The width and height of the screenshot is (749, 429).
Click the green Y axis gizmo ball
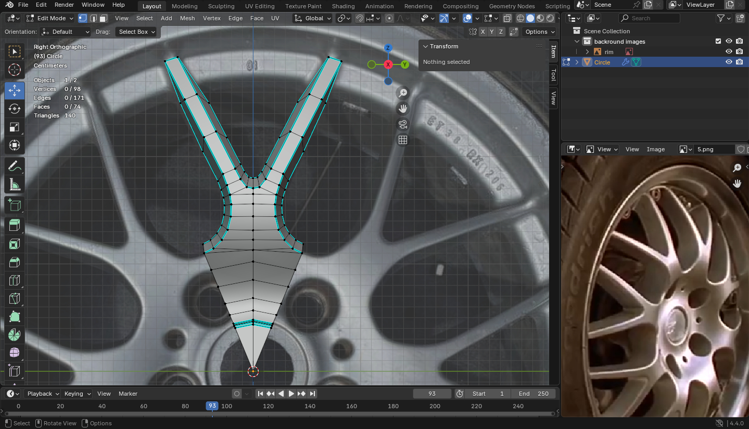pos(405,64)
